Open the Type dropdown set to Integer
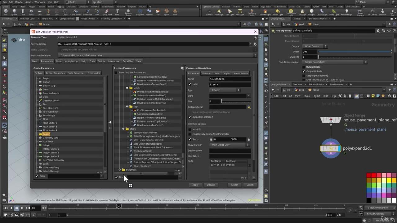 point(225,90)
